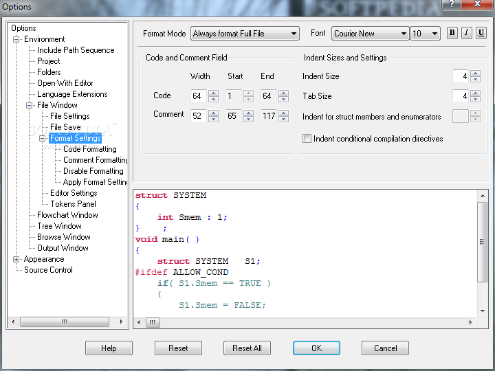Image resolution: width=495 pixels, height=371 pixels.
Task: Click the Reset All button
Action: coord(247,348)
